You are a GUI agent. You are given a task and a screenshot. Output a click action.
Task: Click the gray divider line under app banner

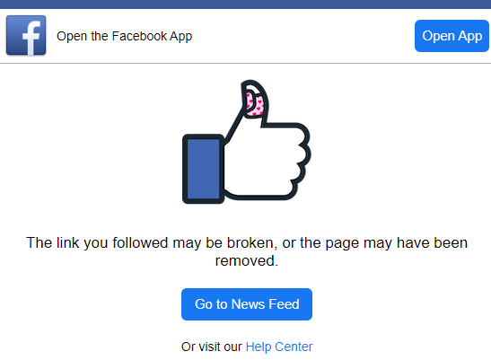pyautogui.click(x=246, y=63)
